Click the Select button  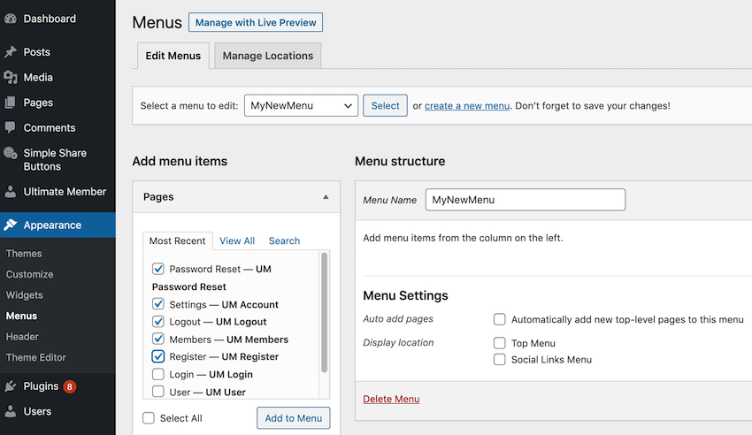[x=385, y=105]
